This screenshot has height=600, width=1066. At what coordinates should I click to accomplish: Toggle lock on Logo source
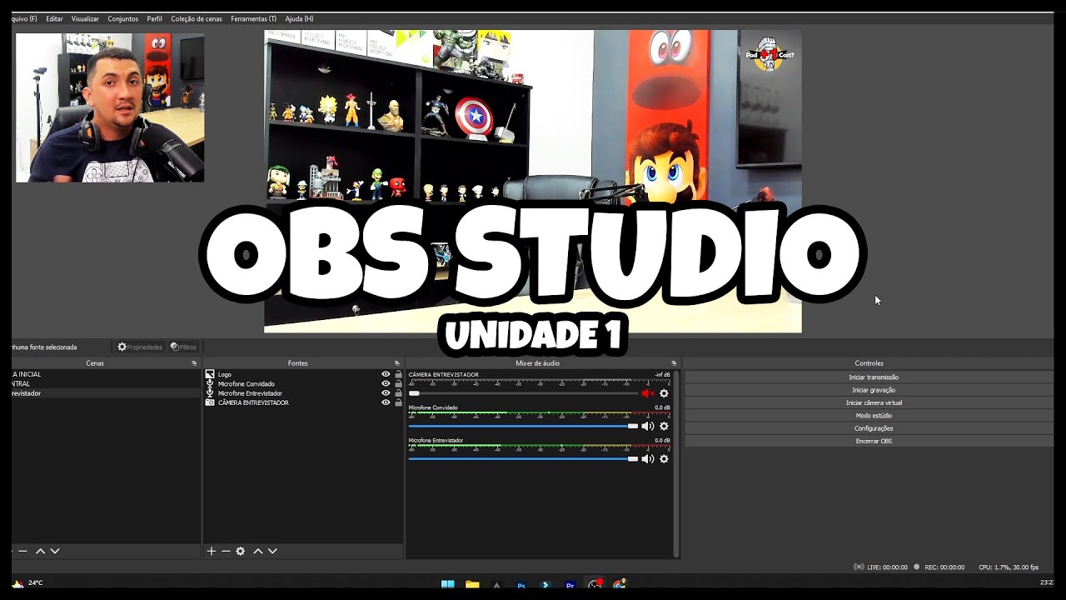click(x=398, y=374)
